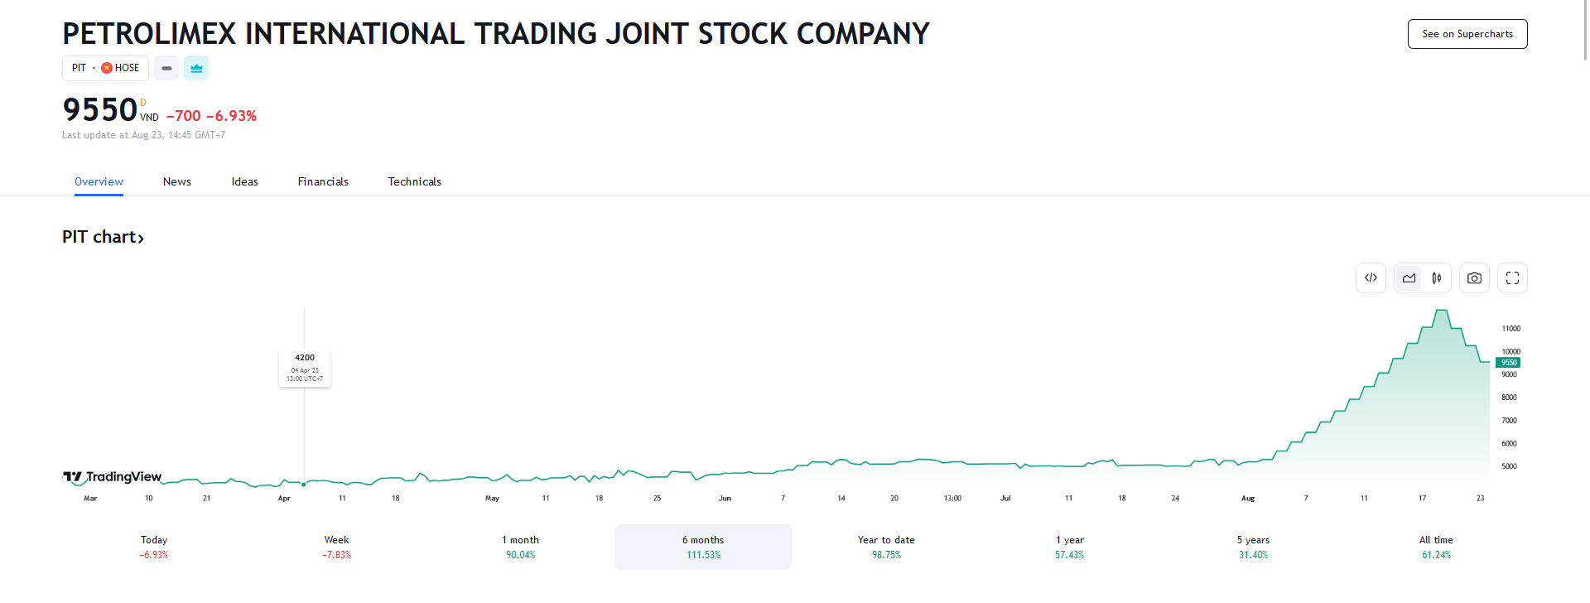Switch to the Financials tab
The width and height of the screenshot is (1590, 603).
(x=323, y=181)
